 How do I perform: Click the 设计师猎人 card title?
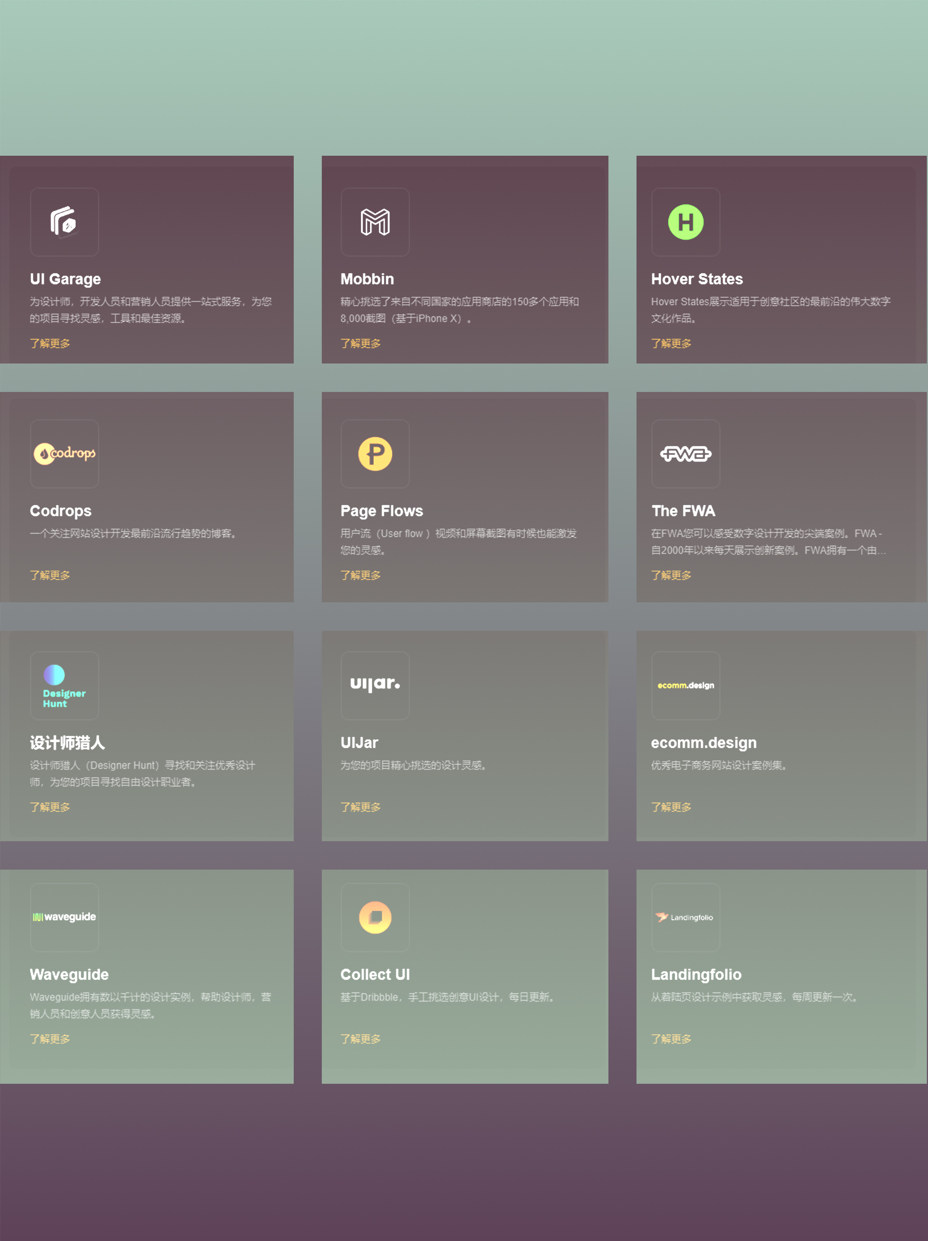[x=67, y=743]
